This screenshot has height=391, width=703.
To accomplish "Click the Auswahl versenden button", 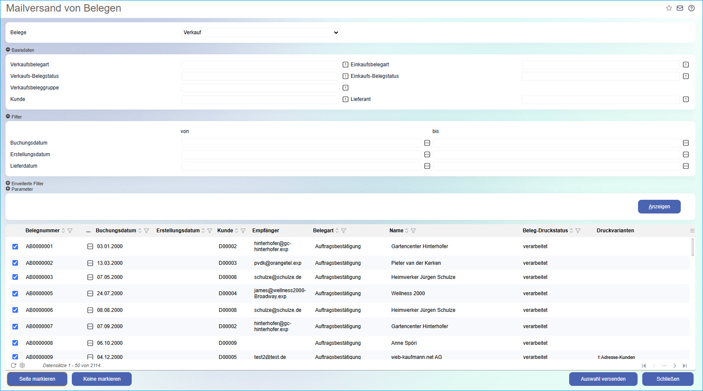I will (603, 379).
